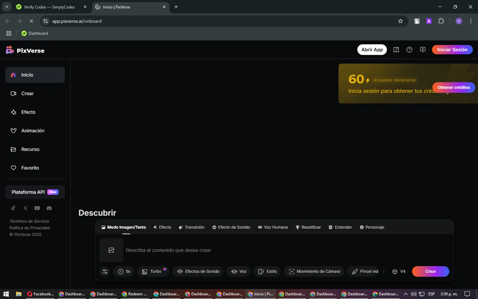
Task: Open the Turbo mode selector
Action: tap(153, 272)
